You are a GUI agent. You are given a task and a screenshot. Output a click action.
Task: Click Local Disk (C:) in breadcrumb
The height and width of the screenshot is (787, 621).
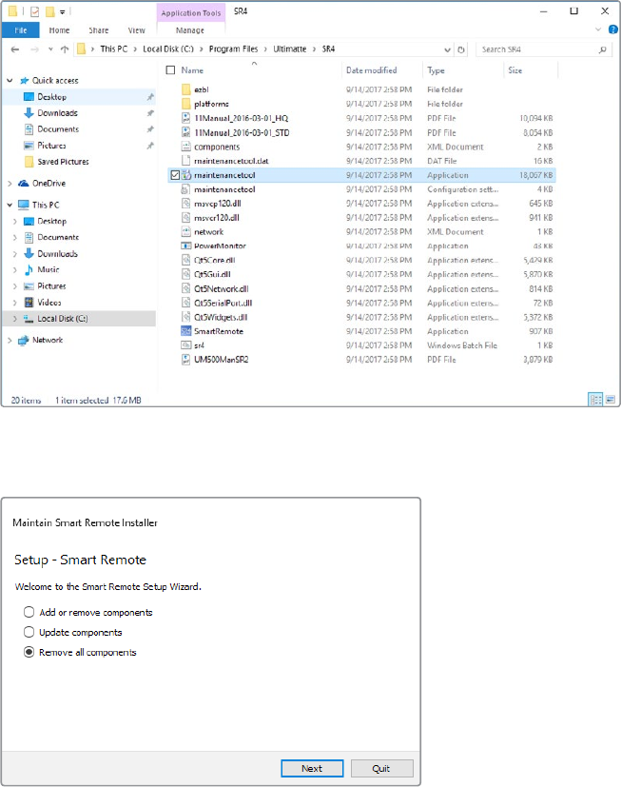(x=168, y=49)
